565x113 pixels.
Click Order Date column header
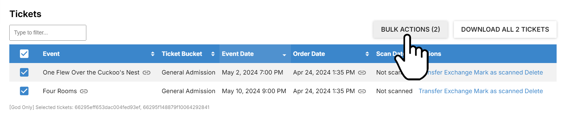[309, 54]
